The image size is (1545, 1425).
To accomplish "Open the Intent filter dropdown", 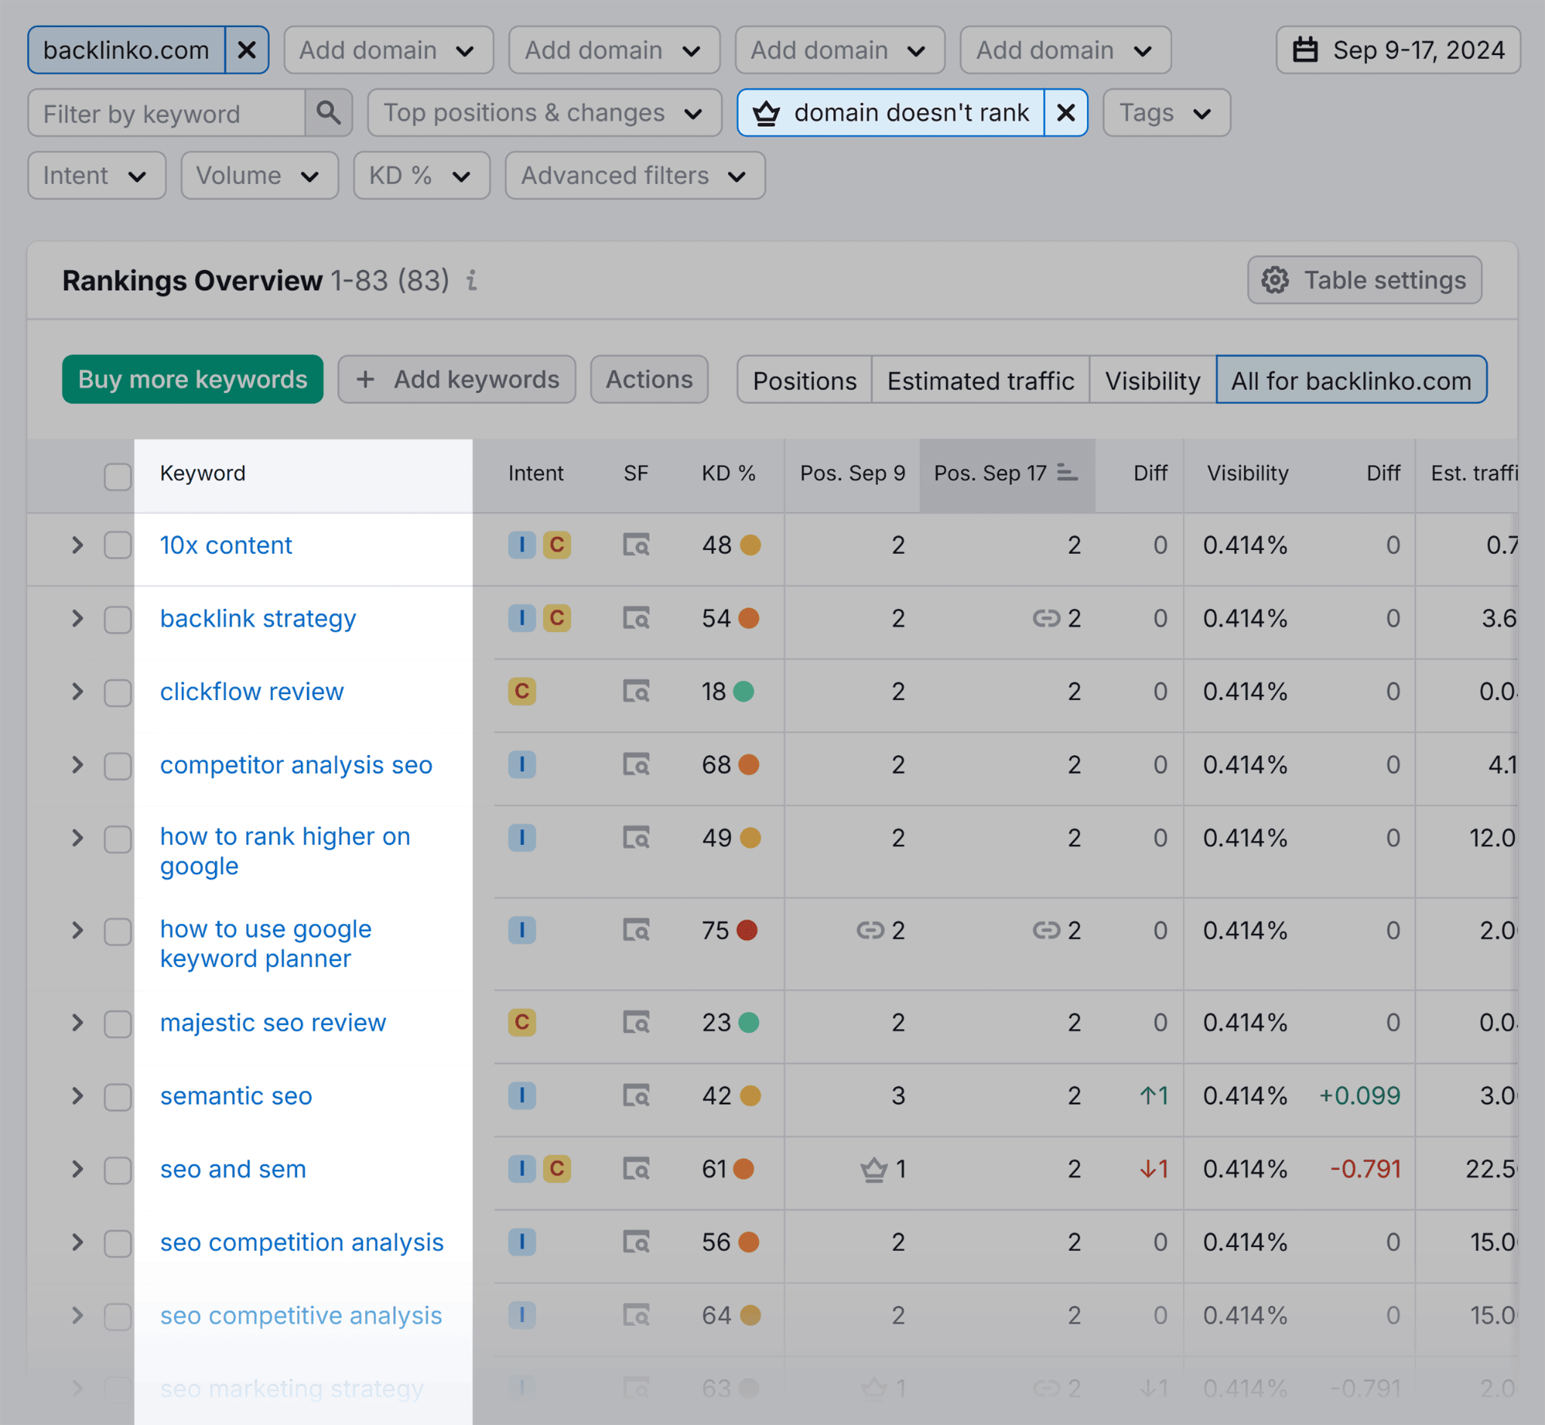I will 97,175.
